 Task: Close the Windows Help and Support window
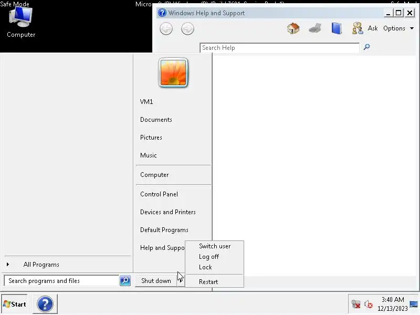point(410,13)
